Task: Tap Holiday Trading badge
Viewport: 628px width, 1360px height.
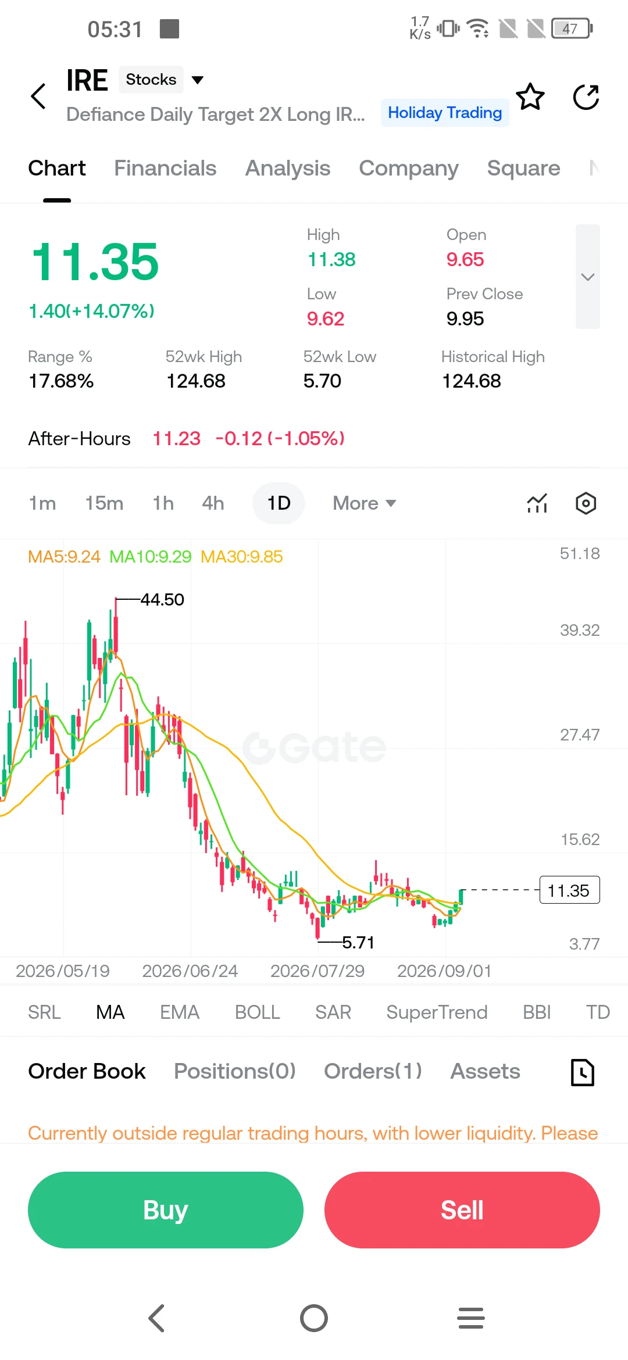Action: pyautogui.click(x=445, y=113)
